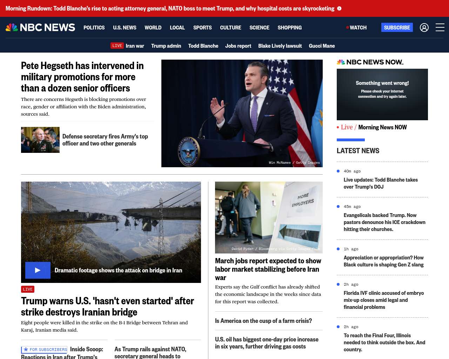The height and width of the screenshot is (359, 449).
Task: Play the Iran bridge attack video
Action: pos(38,270)
